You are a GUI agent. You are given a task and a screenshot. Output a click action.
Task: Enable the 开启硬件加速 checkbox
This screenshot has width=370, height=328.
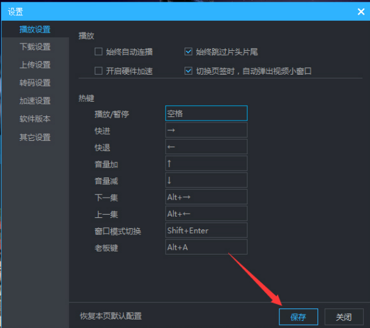point(98,70)
